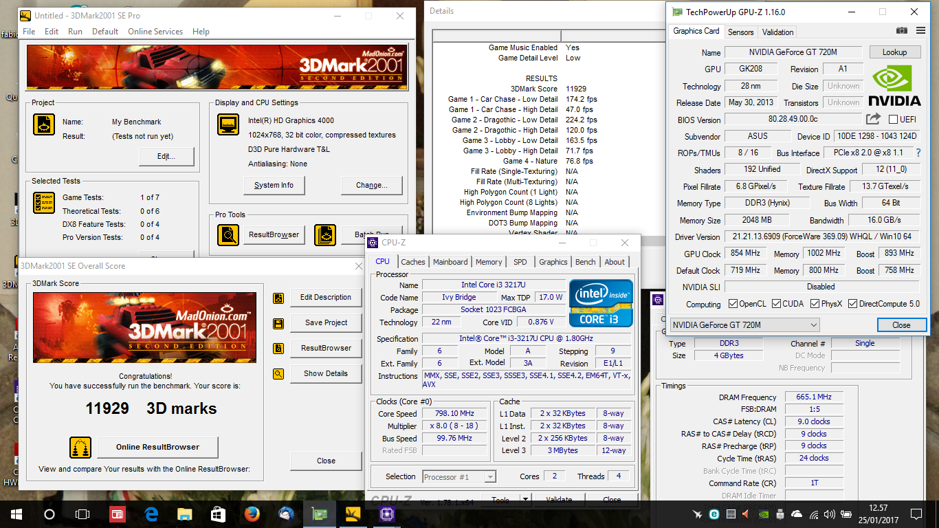Switch to the Validation tab in GPU-Z
Screen dimensions: 939x528
tap(778, 32)
